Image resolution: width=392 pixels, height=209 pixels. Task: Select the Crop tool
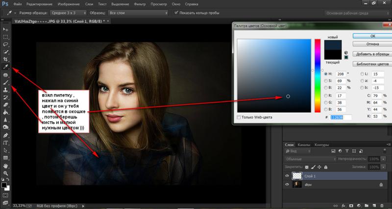coord(6,59)
